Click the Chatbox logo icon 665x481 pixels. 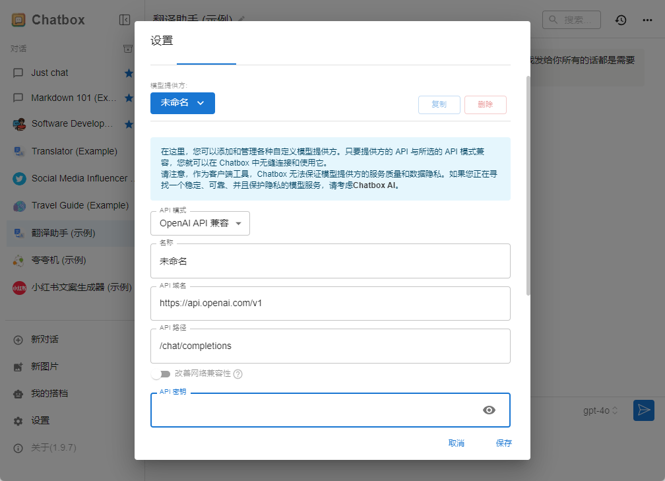(x=18, y=20)
